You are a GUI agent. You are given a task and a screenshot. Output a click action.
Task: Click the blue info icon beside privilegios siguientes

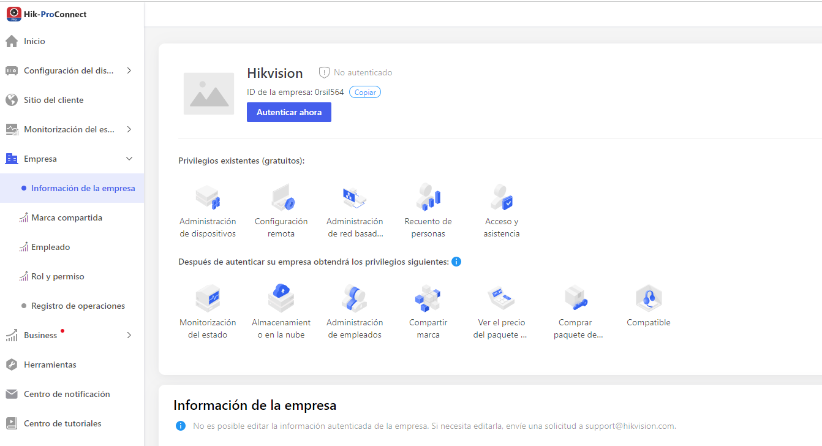tap(456, 262)
